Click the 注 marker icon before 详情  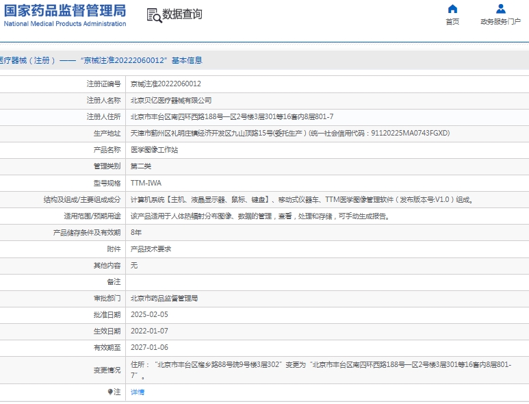tap(110, 392)
